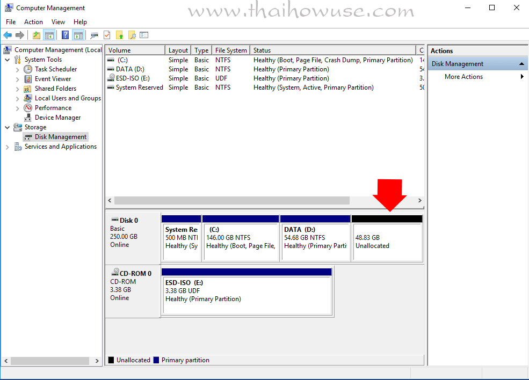Click the Disk 0 label box

point(133,238)
